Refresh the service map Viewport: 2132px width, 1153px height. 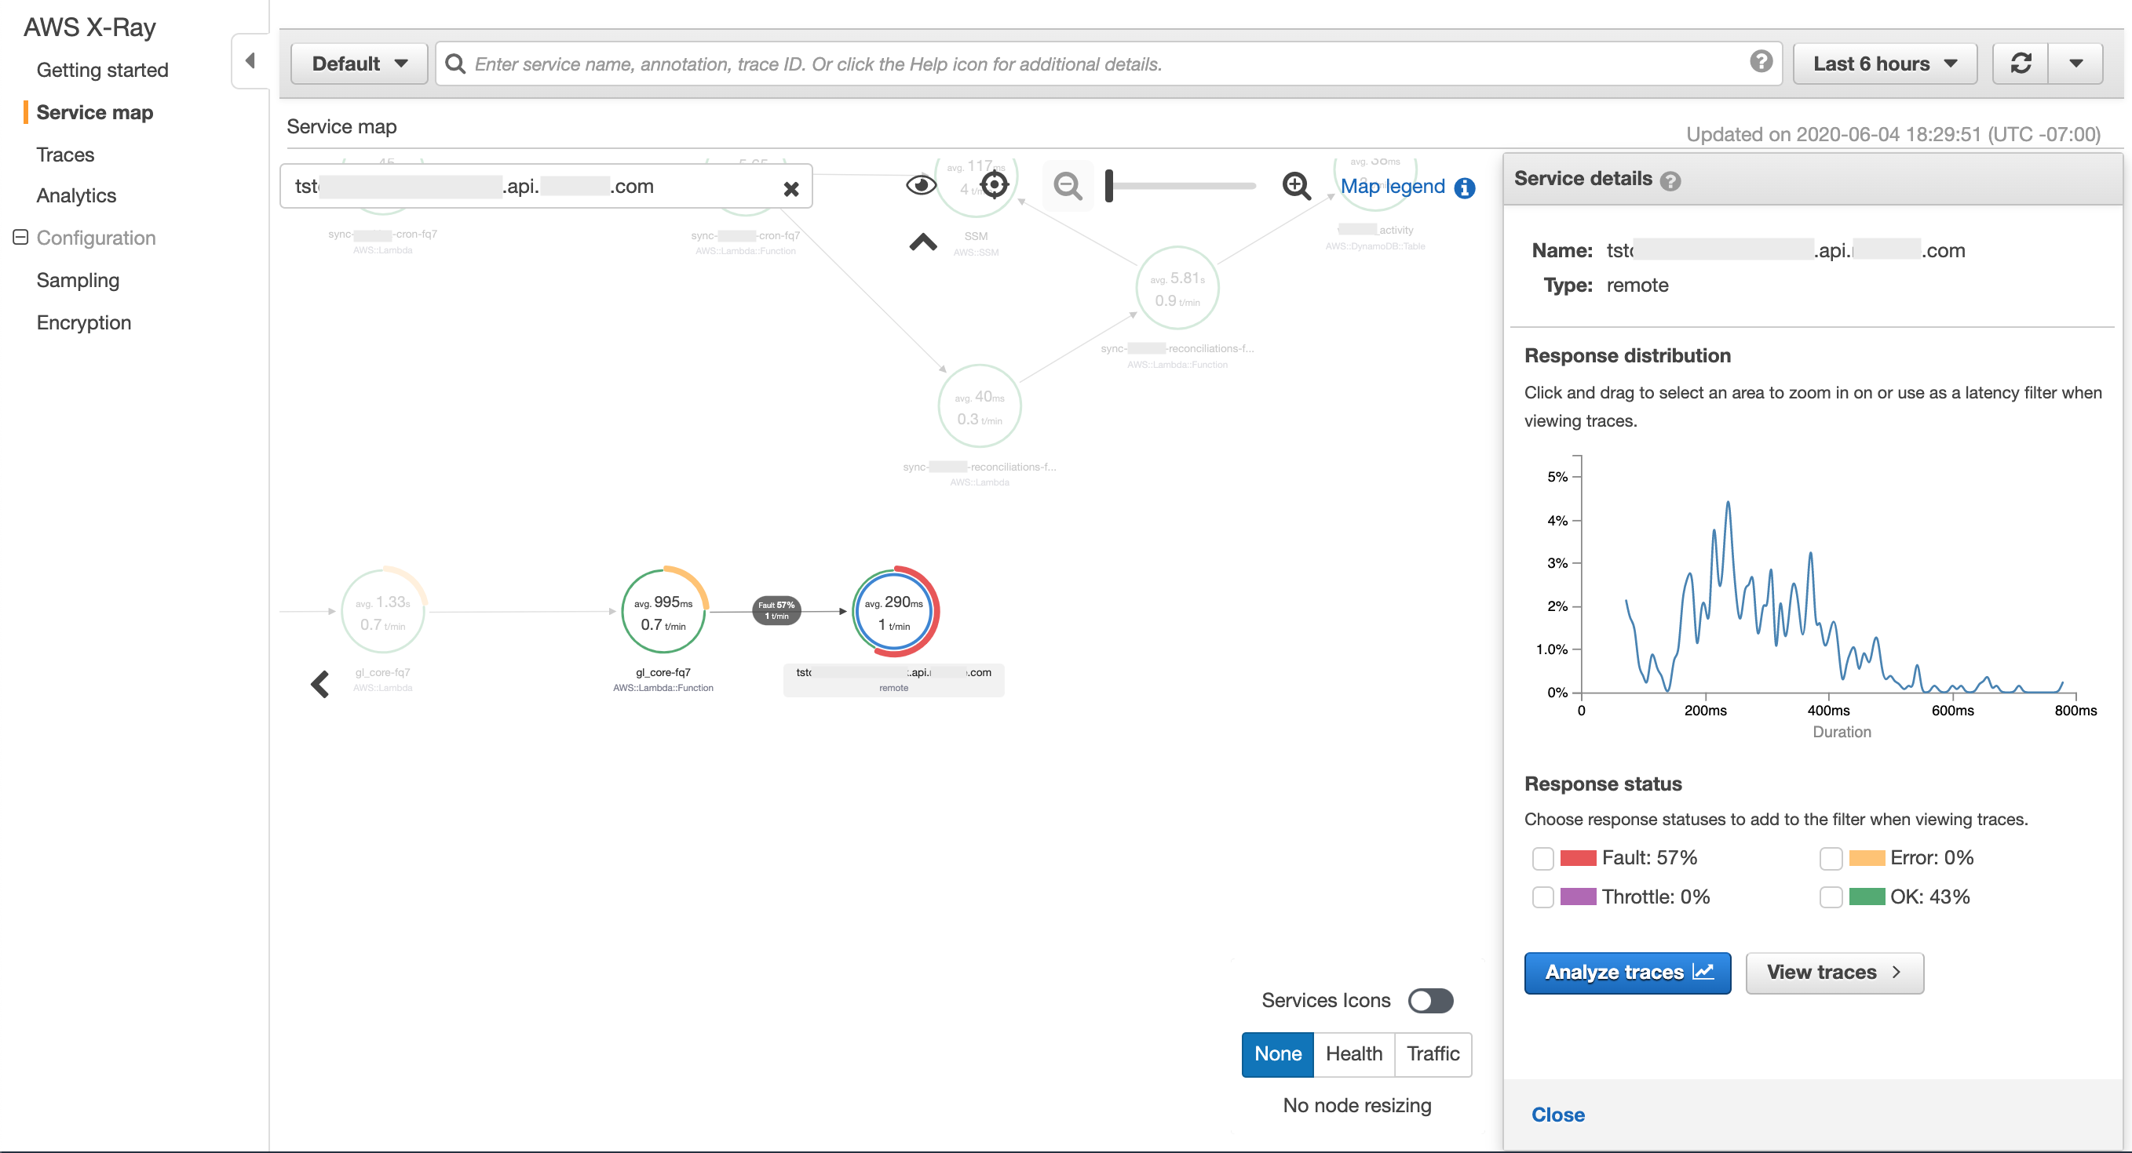2021,64
